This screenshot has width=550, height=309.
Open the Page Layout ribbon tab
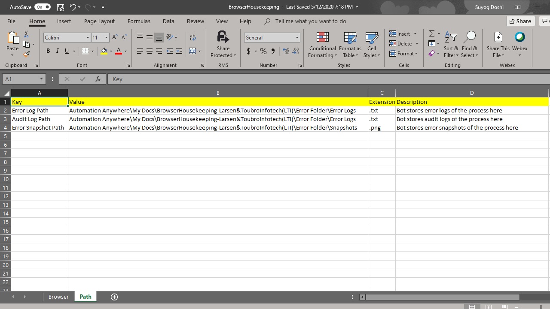point(99,21)
